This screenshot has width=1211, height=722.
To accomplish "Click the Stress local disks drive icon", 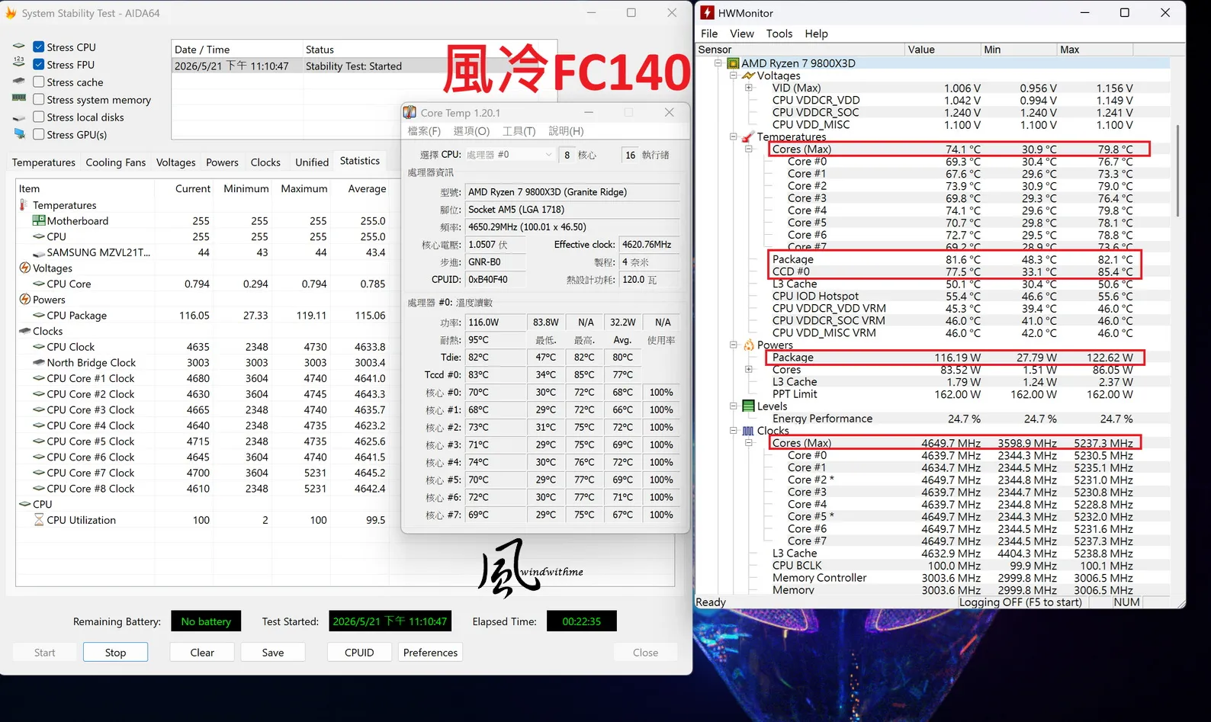I will tap(19, 117).
